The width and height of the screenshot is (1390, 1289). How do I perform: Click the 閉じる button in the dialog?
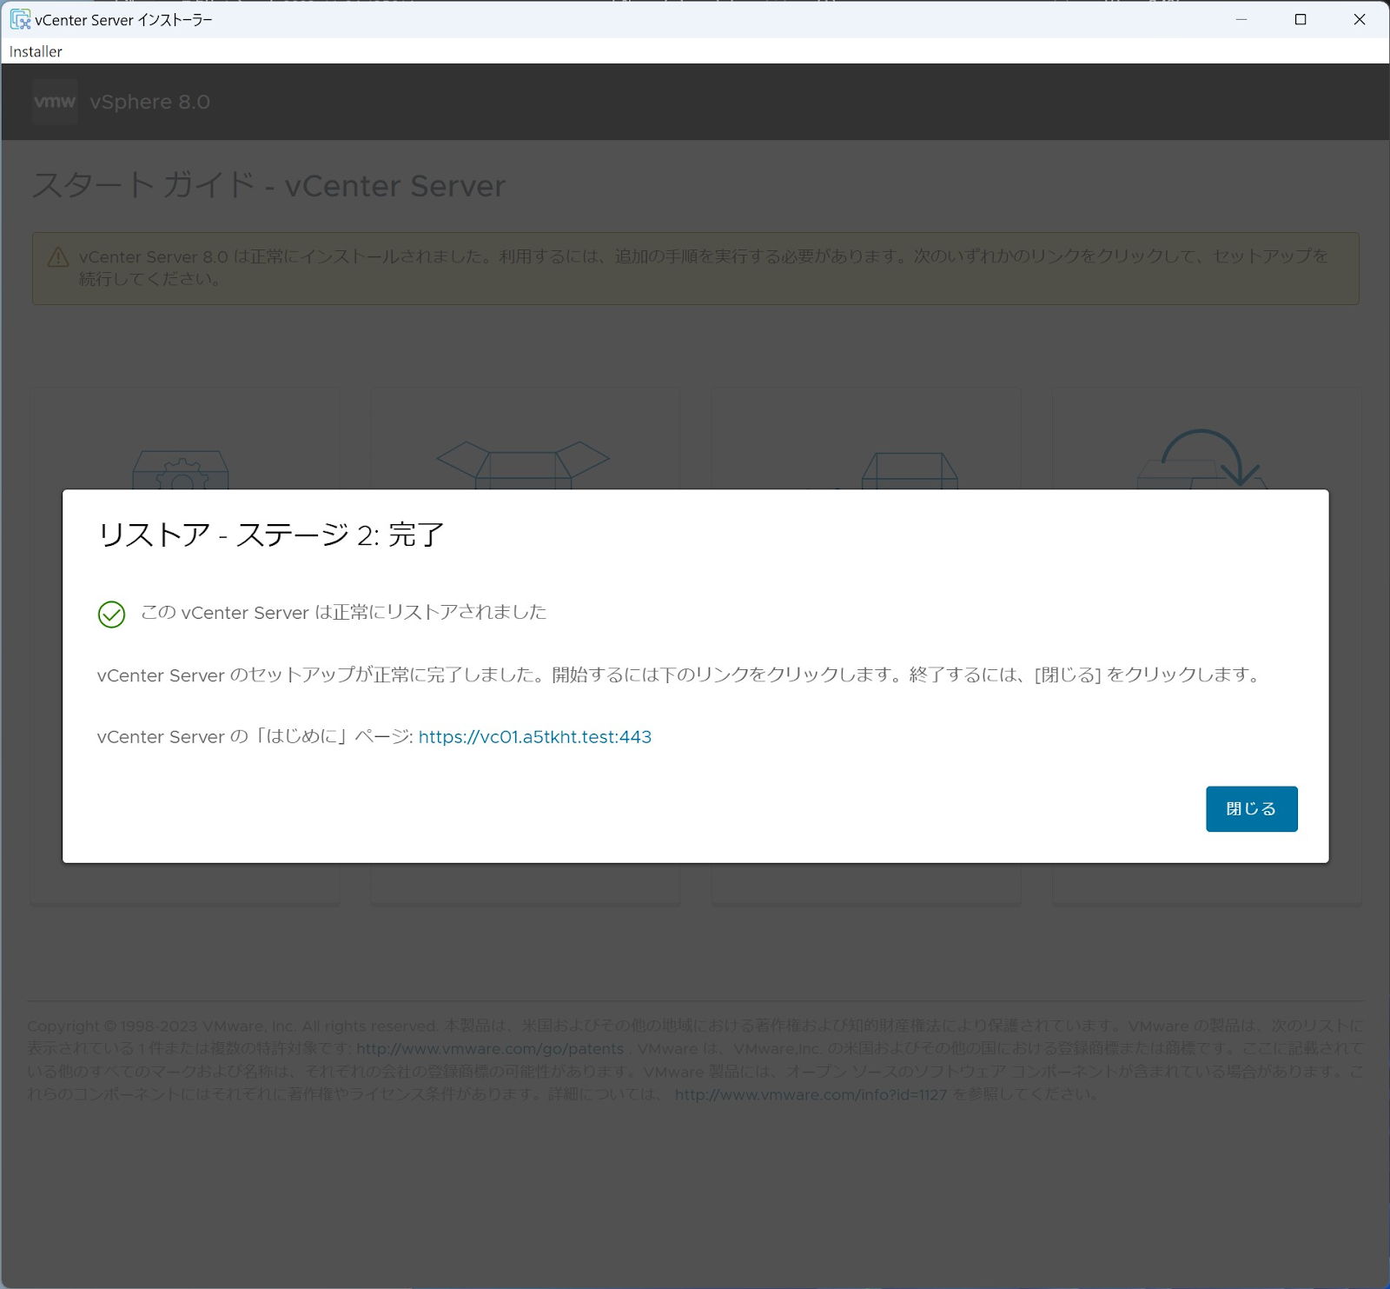point(1251,808)
